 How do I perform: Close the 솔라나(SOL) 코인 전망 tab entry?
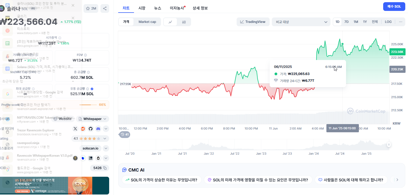(x=73, y=5)
